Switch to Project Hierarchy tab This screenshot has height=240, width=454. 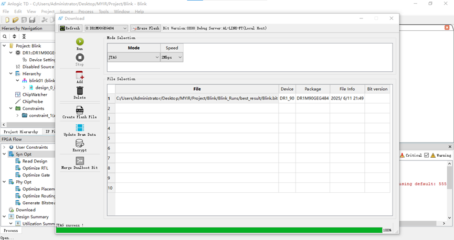point(21,132)
